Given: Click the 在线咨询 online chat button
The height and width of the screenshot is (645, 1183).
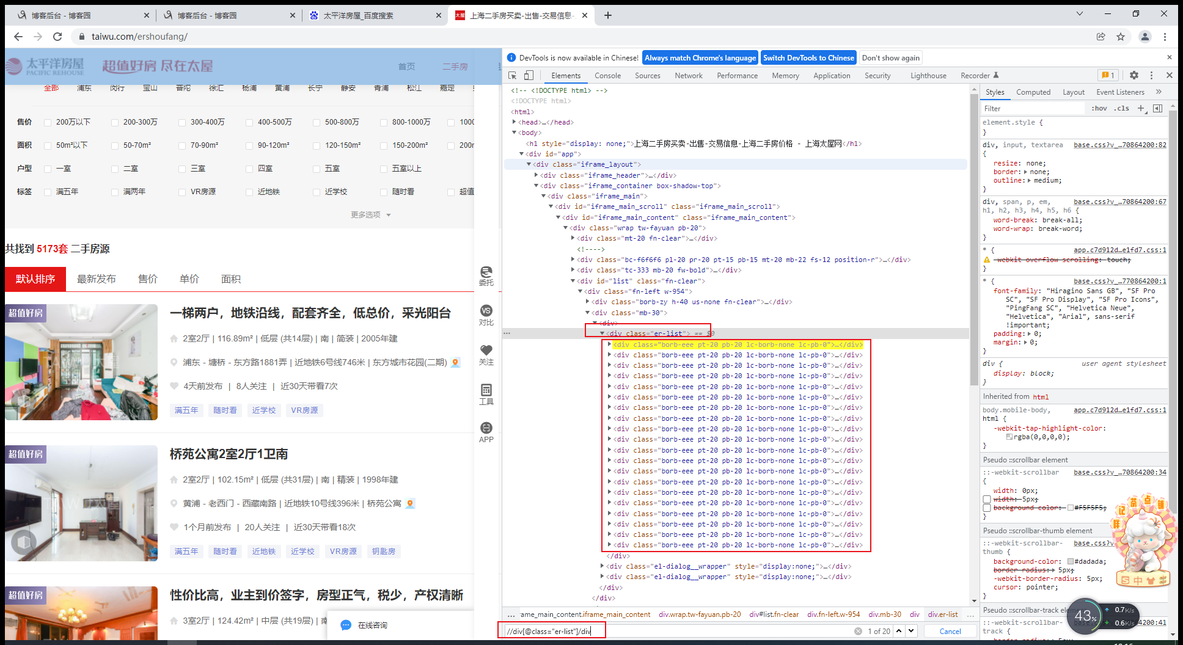Looking at the screenshot, I should click(364, 625).
